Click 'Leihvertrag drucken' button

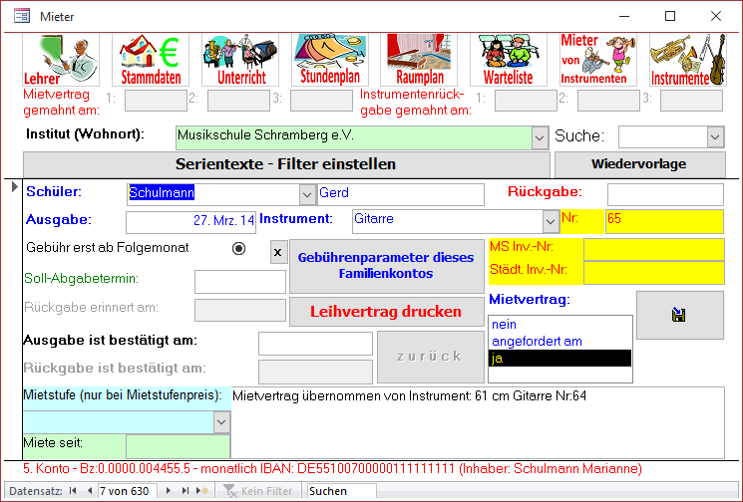pyautogui.click(x=385, y=312)
